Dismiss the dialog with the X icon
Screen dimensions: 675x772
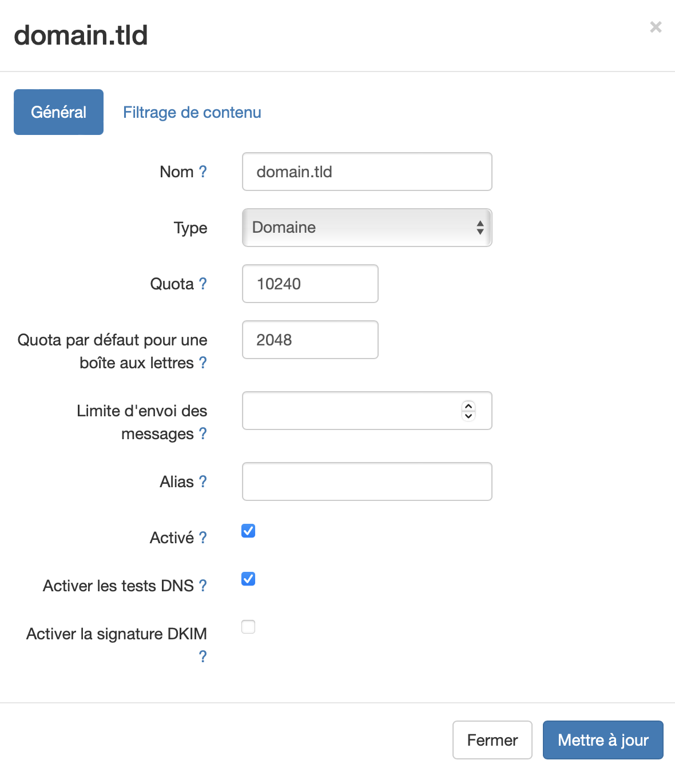(655, 27)
